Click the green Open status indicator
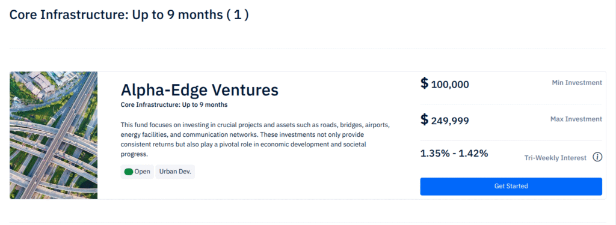This screenshot has height=225, width=616. [x=129, y=172]
